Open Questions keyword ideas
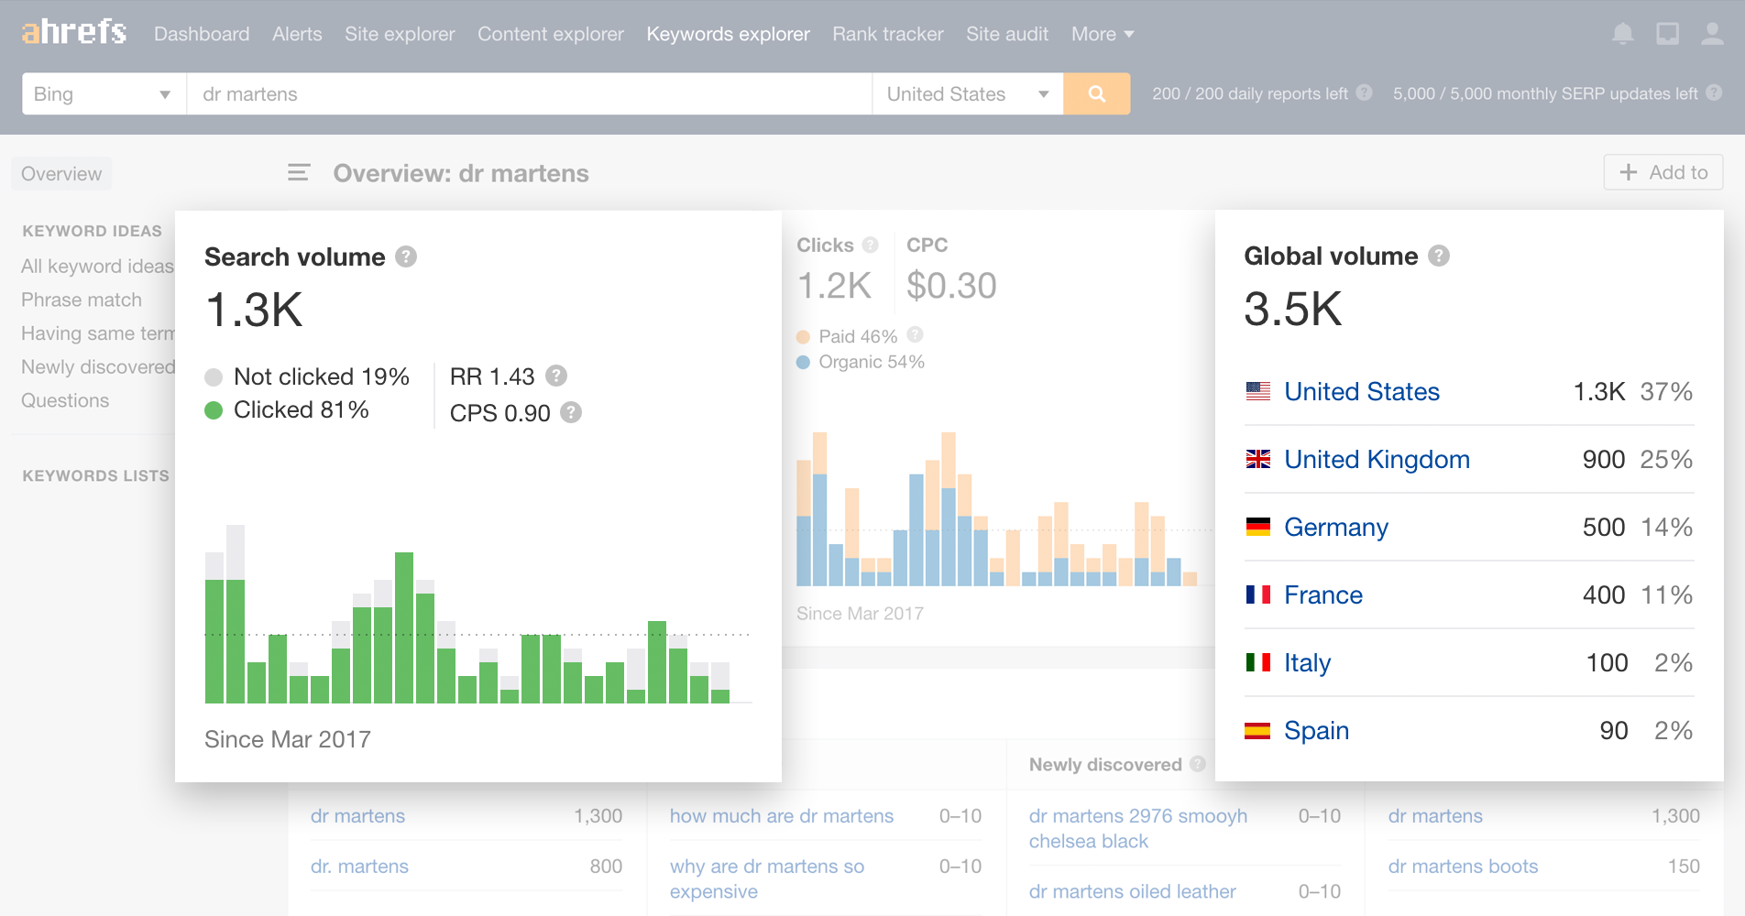The height and width of the screenshot is (916, 1745). [x=65, y=400]
